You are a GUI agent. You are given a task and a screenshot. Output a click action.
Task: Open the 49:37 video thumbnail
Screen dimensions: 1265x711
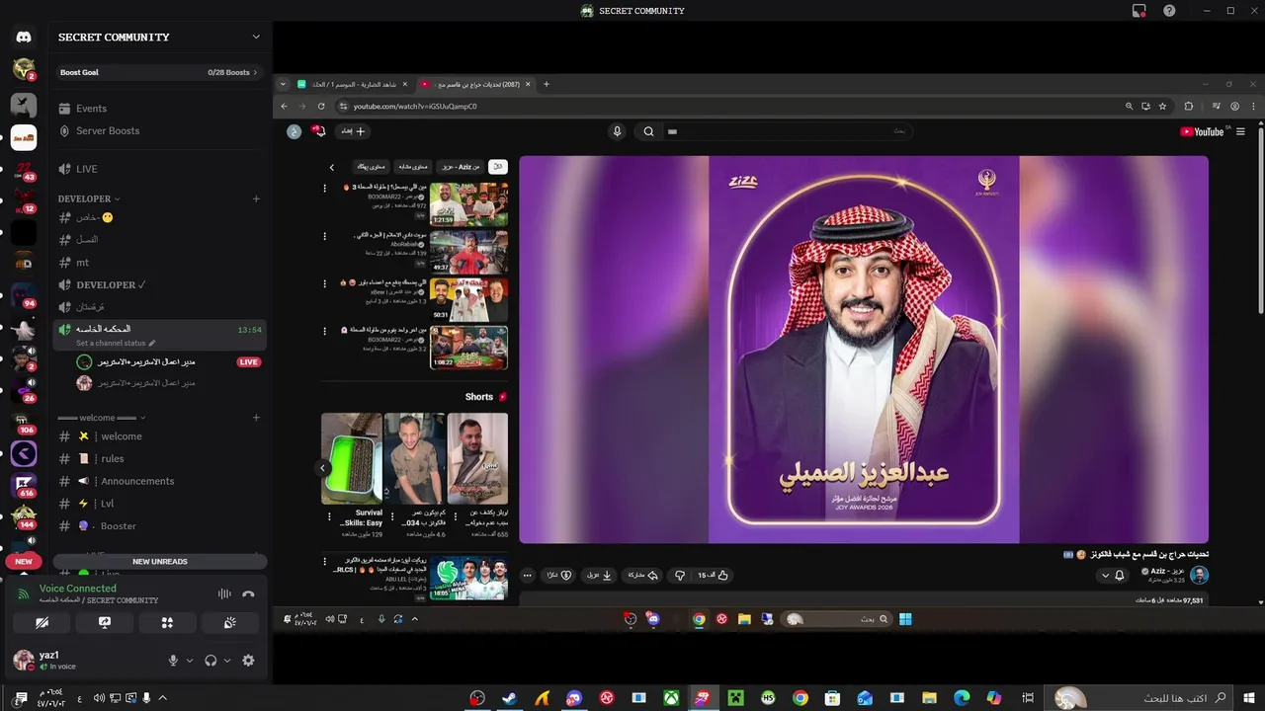[469, 251]
